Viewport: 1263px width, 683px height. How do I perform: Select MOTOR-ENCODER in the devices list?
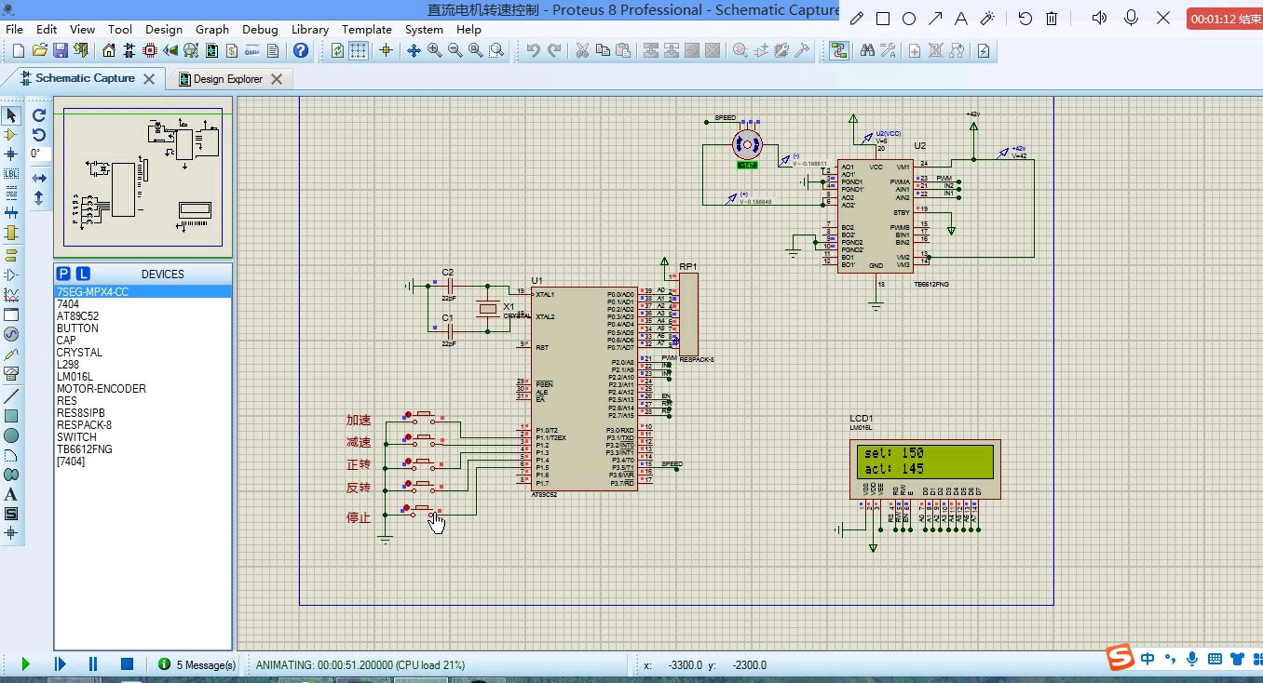pos(101,389)
